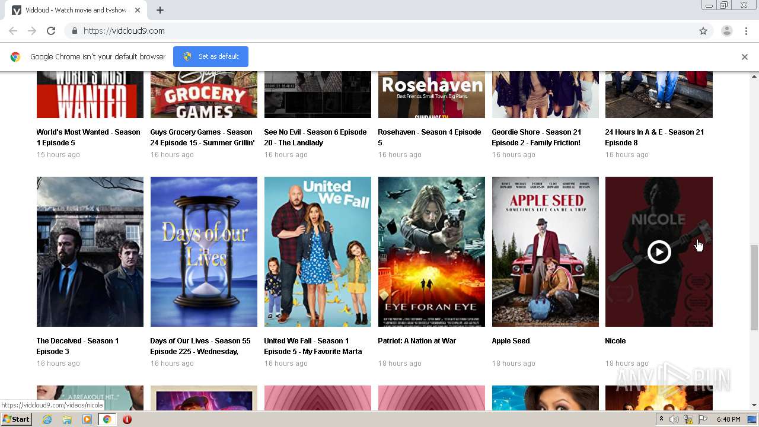
Task: Open See No Evil Season 6 link
Action: click(x=315, y=138)
